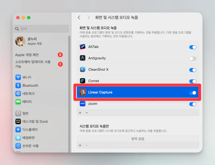The width and height of the screenshot is (215, 165).
Task: Click the 디스플레이 sun icon
Action: click(x=18, y=130)
